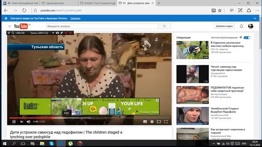
Task: Click the red playhead scrubber
Action: point(52,118)
